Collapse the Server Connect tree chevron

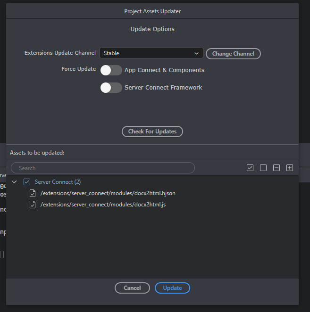(14, 182)
